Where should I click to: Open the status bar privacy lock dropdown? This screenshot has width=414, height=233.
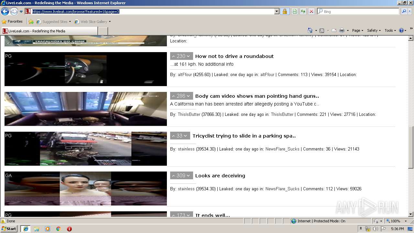(x=378, y=221)
